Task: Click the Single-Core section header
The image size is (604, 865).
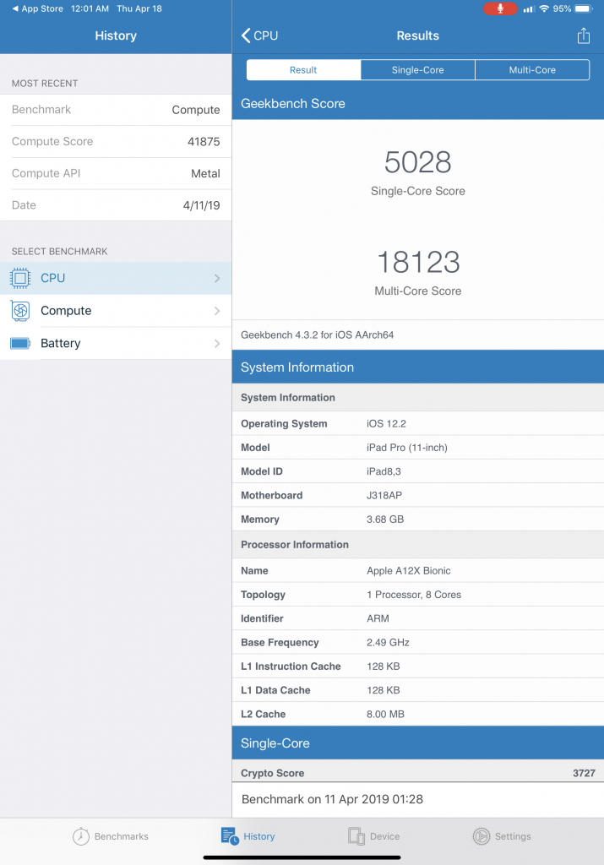Action: [418, 743]
